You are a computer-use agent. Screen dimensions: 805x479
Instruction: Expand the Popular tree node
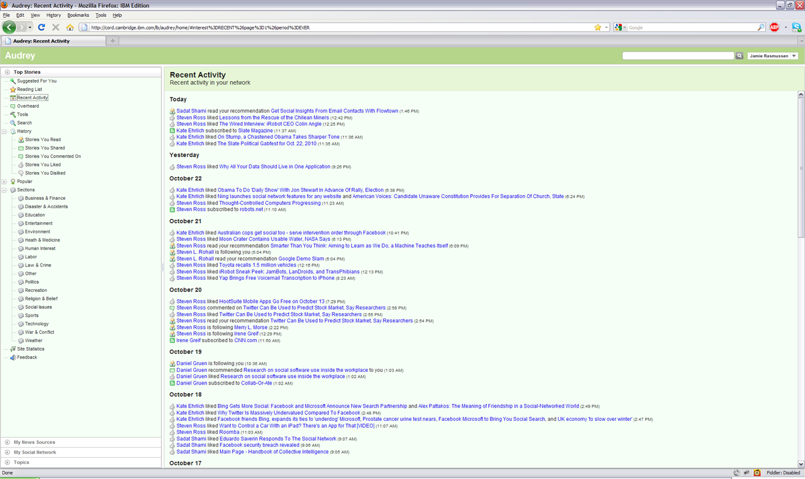4,182
